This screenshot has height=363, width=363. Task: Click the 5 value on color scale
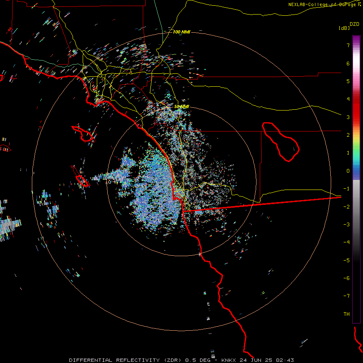pos(348,81)
